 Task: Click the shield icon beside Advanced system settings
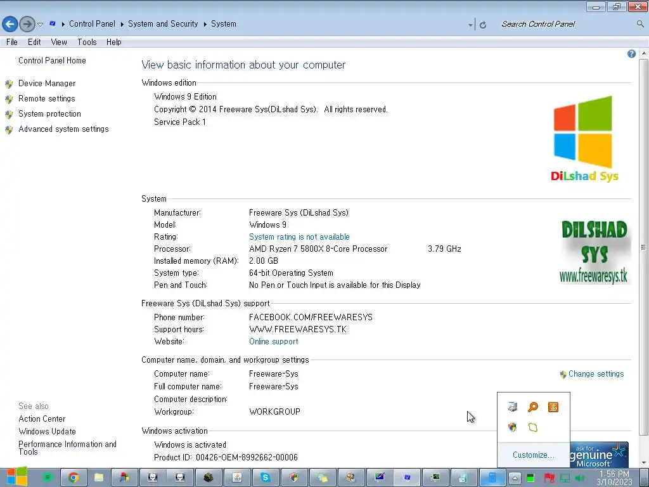9,130
